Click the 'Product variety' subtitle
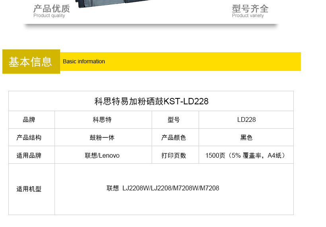 click(248, 16)
